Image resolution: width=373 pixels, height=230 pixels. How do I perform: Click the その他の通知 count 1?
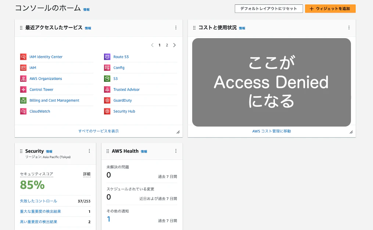tap(108, 219)
